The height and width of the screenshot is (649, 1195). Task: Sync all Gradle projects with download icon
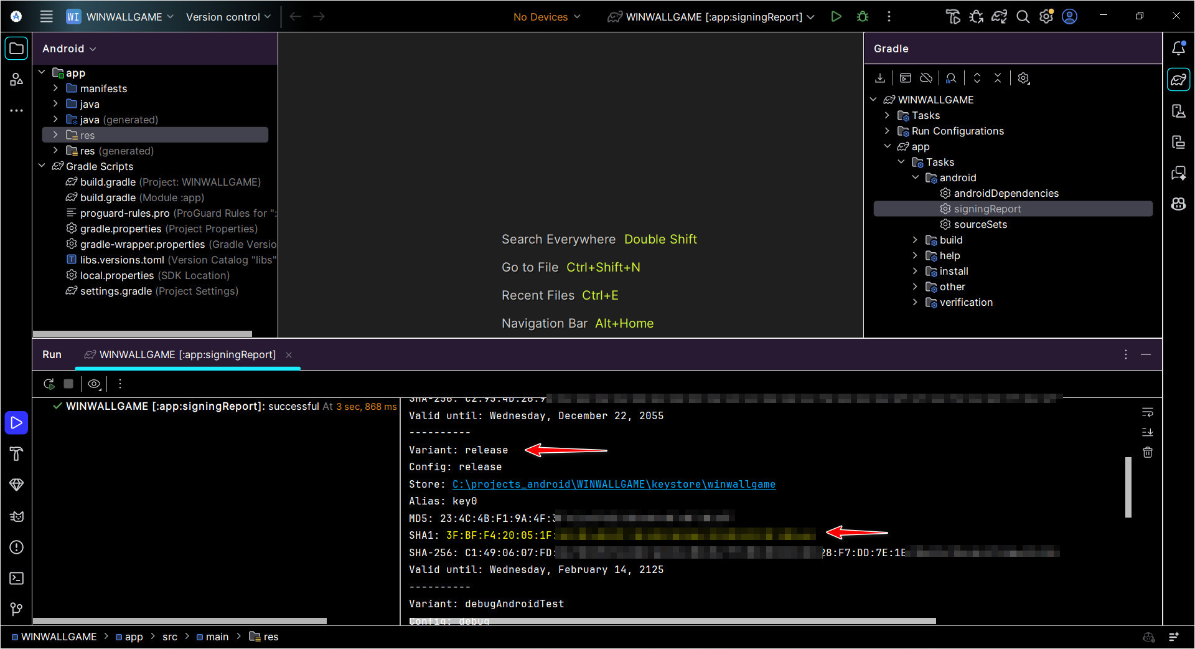(880, 78)
